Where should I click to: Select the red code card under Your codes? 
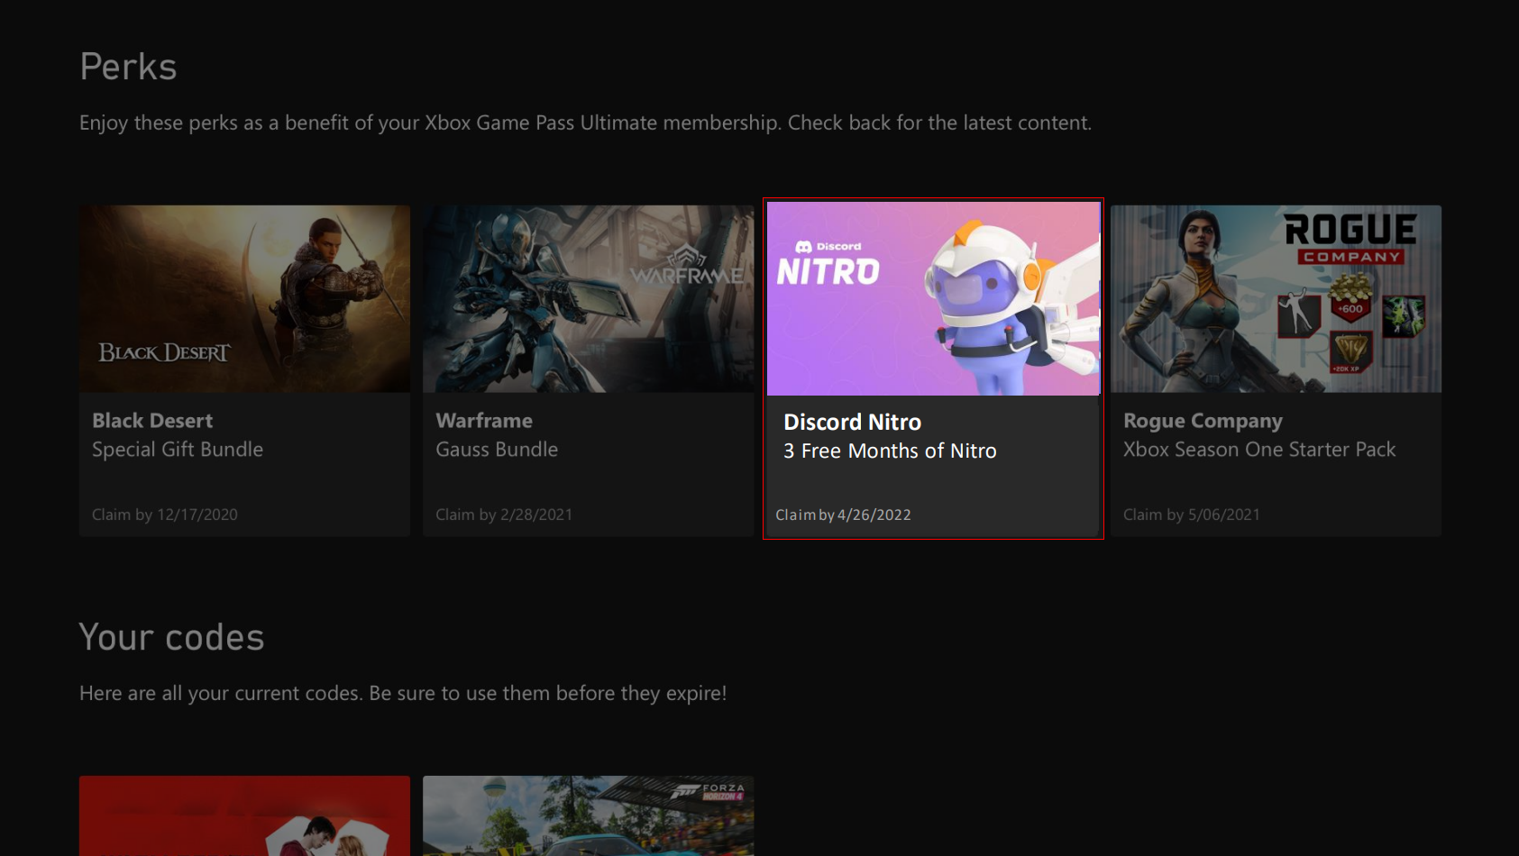[244, 815]
